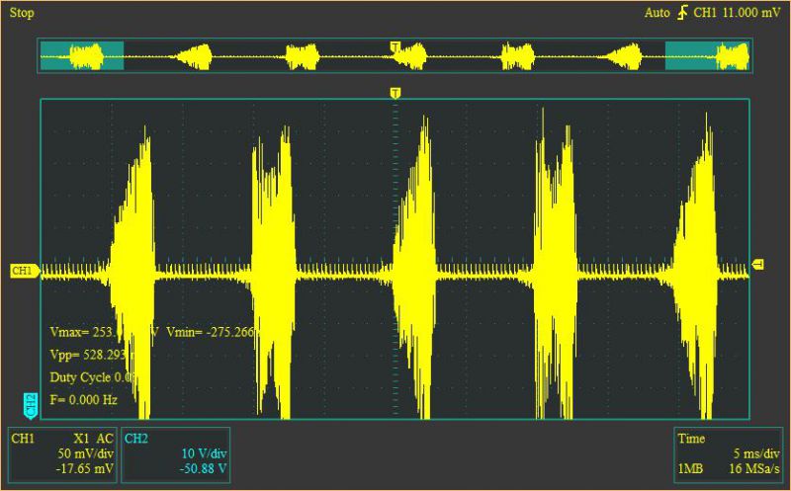Click the CH1 11.000 mV trigger level readout
The height and width of the screenshot is (491, 791).
pyautogui.click(x=738, y=13)
